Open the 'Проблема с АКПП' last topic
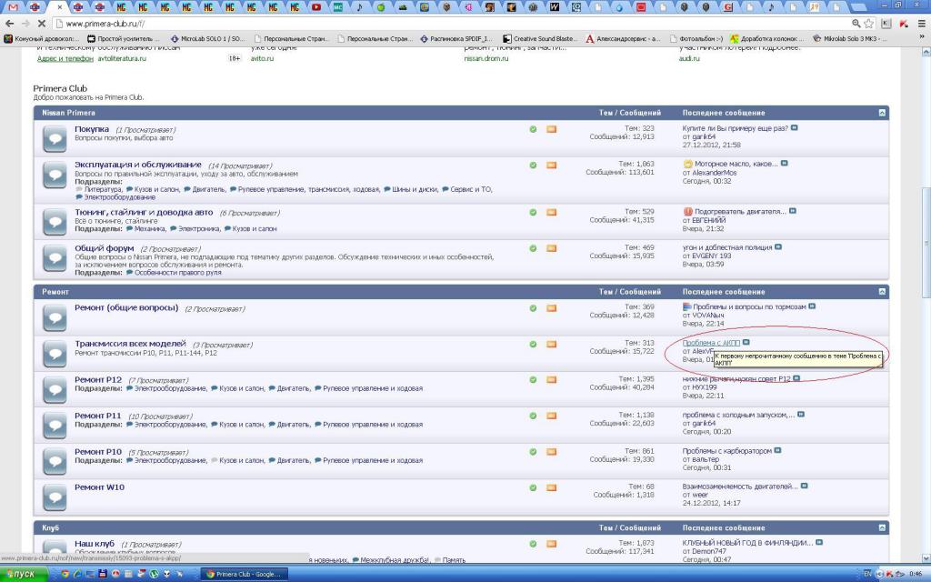931x582 pixels. click(x=711, y=343)
